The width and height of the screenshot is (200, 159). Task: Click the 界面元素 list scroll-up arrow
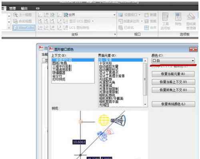[x=145, y=61]
